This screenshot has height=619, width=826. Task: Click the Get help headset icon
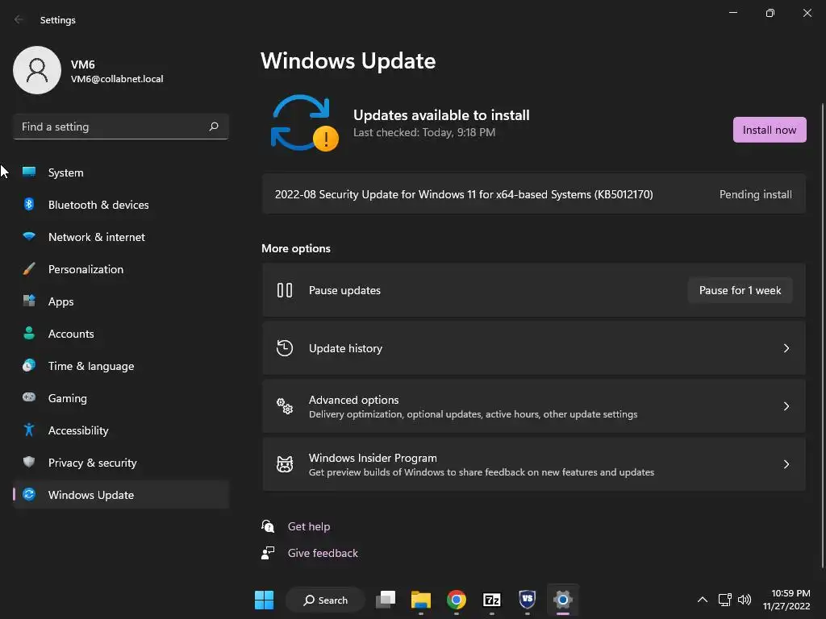tap(268, 526)
